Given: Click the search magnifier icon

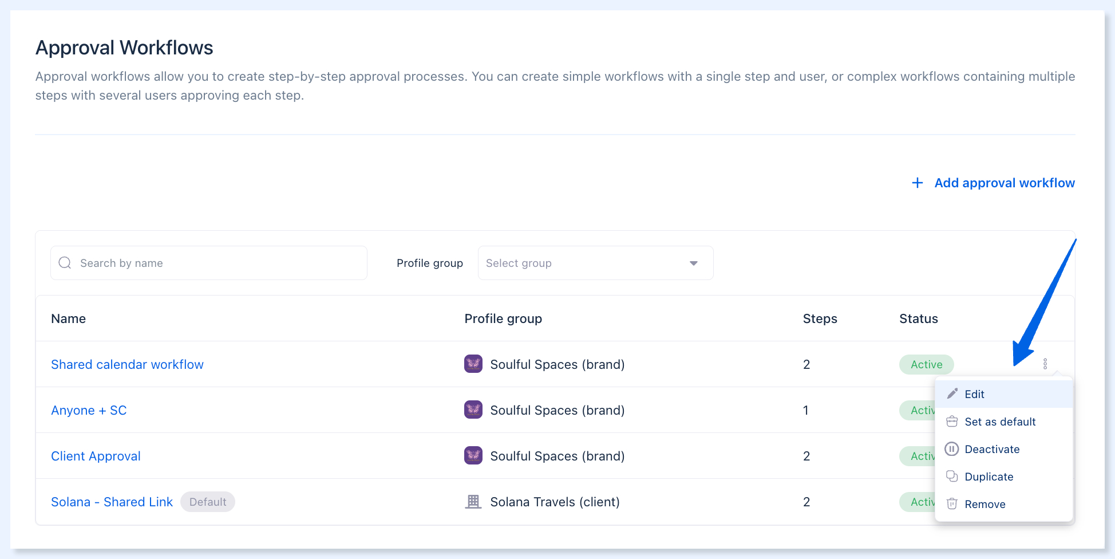Looking at the screenshot, I should tap(65, 263).
